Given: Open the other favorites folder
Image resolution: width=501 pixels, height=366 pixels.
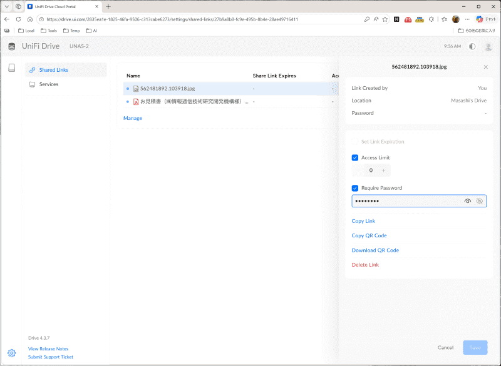Looking at the screenshot, I should (477, 31).
